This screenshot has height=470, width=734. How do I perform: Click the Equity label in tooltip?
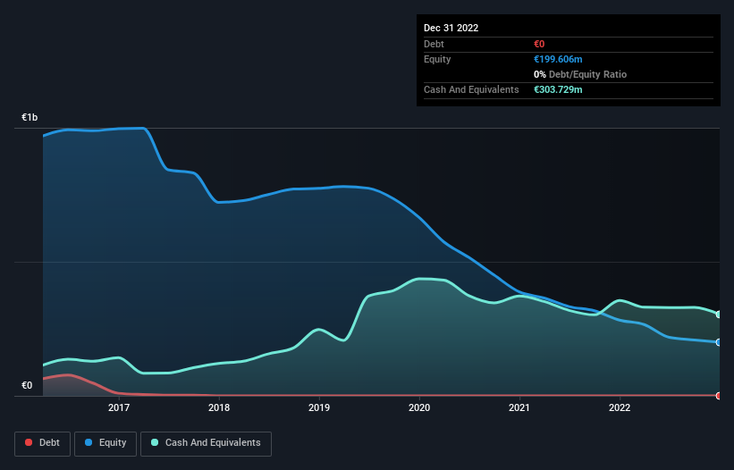[x=437, y=59]
